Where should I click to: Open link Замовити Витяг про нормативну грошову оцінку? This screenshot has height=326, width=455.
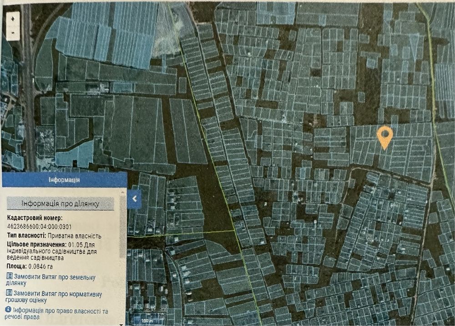point(54,296)
